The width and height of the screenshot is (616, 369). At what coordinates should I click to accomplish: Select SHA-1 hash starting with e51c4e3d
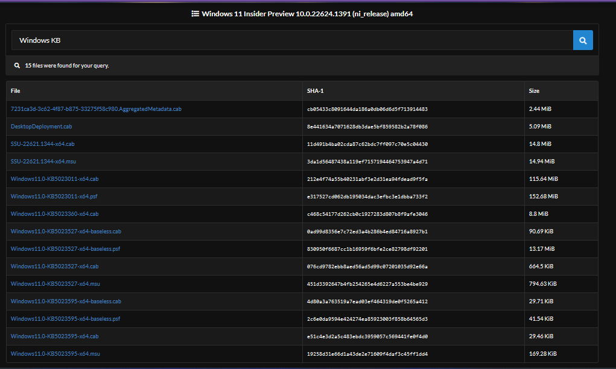367,336
